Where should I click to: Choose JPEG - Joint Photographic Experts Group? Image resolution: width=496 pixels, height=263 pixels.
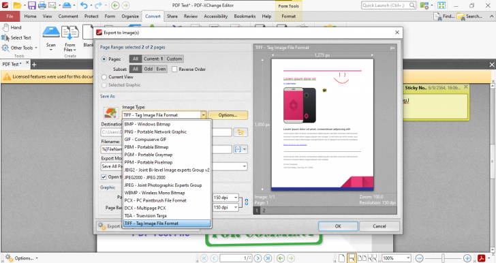coord(167,185)
